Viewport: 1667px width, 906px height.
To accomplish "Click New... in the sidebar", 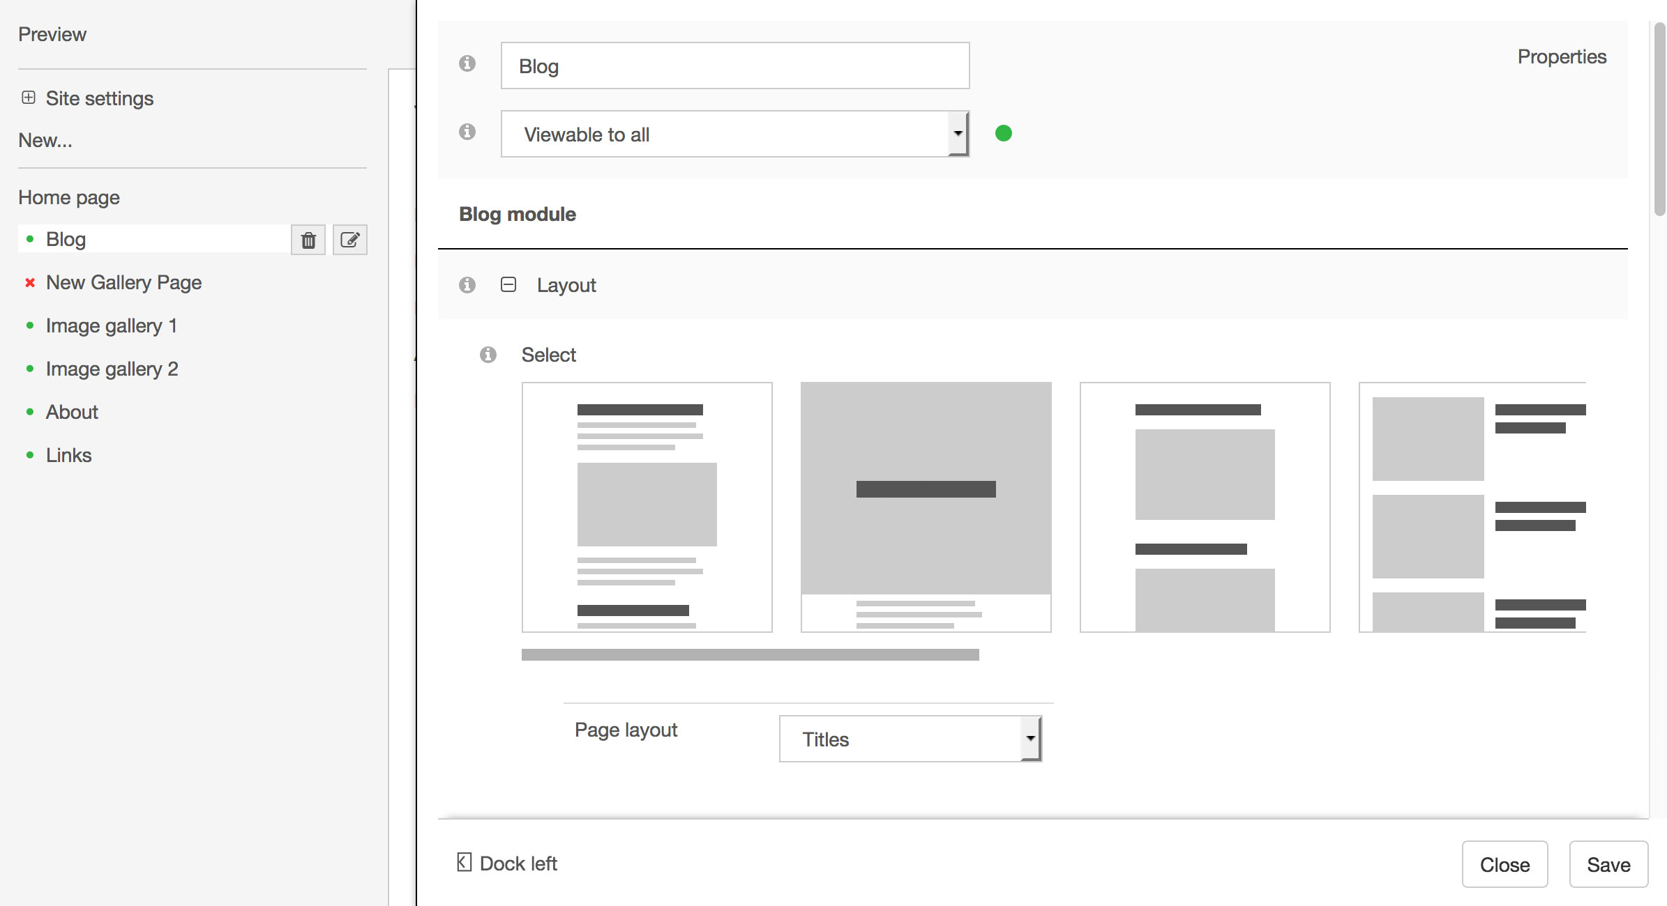I will click(x=45, y=140).
